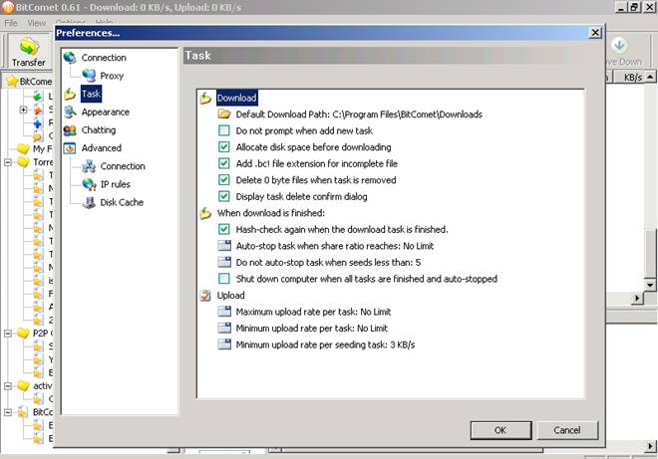Edit Default Download Path setting

(x=359, y=115)
